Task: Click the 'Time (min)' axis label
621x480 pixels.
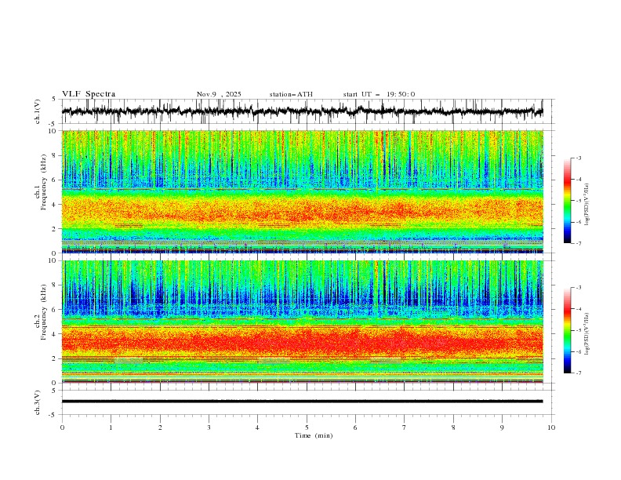Action: coord(314,435)
